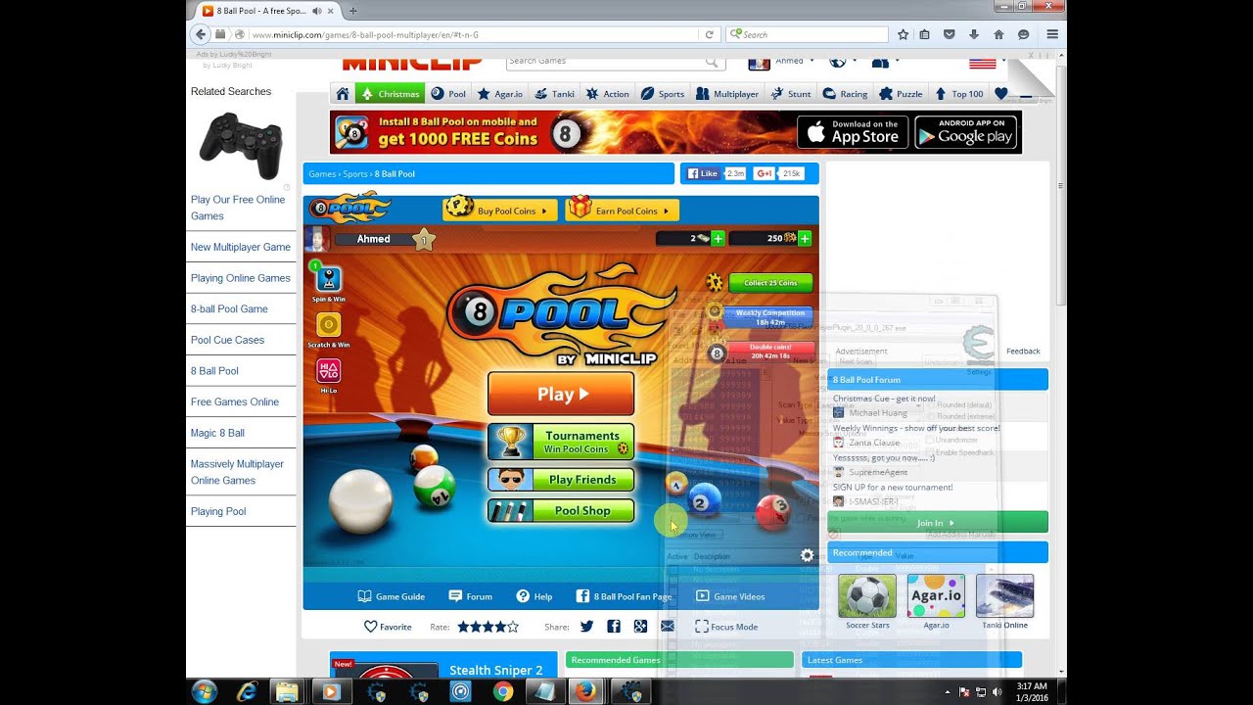This screenshot has height=705, width=1253.
Task: Click the Join In forum button
Action: pos(937,523)
